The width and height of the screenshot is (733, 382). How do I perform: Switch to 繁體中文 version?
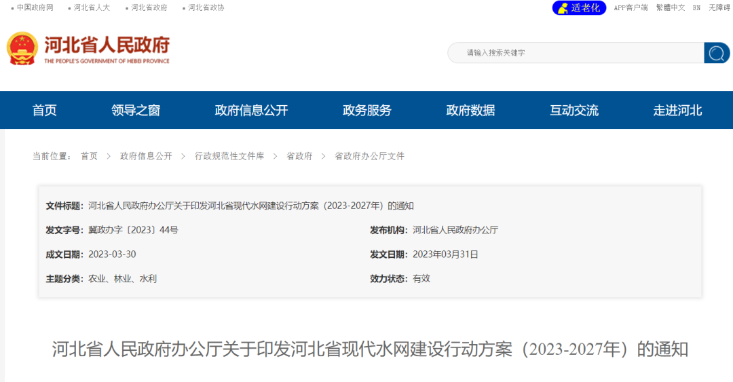(x=671, y=7)
